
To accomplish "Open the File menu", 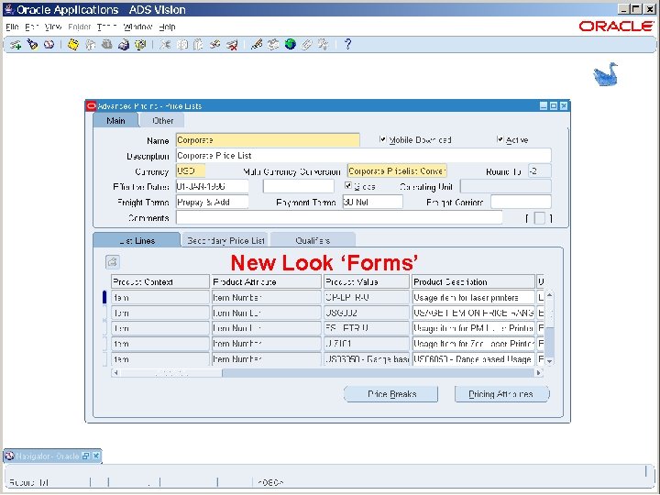I will tap(12, 27).
